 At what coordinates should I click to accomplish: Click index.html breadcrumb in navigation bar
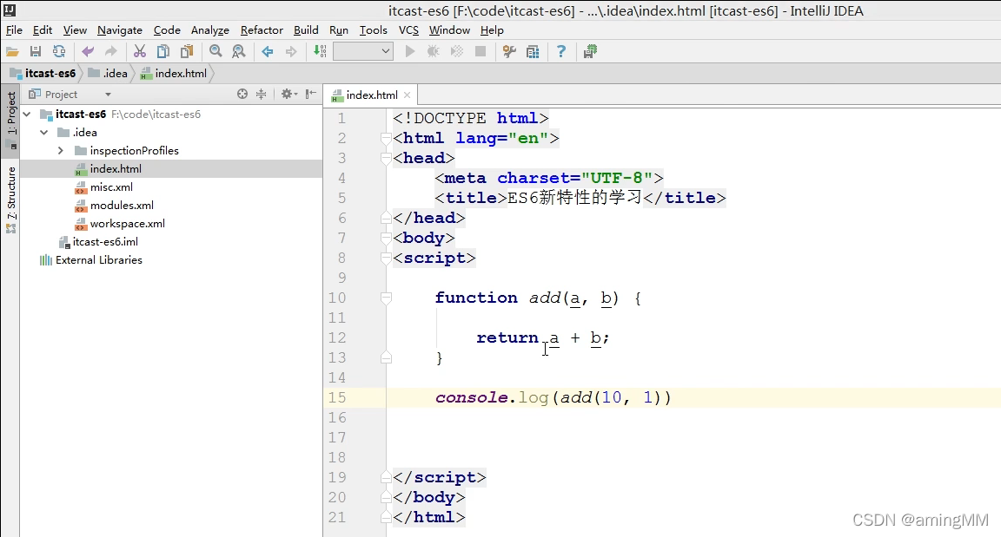click(174, 73)
